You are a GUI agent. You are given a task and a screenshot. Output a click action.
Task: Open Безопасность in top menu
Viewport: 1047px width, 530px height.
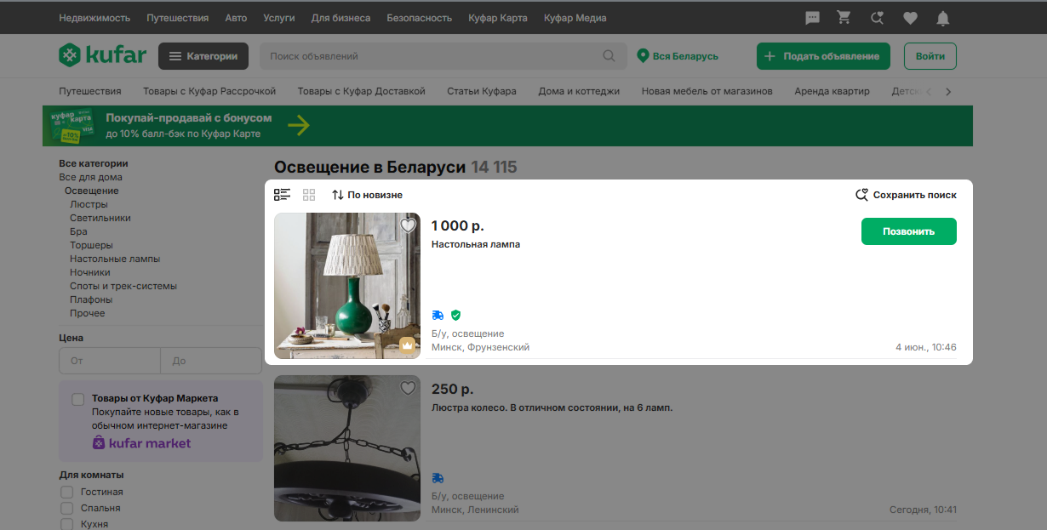pyautogui.click(x=419, y=18)
